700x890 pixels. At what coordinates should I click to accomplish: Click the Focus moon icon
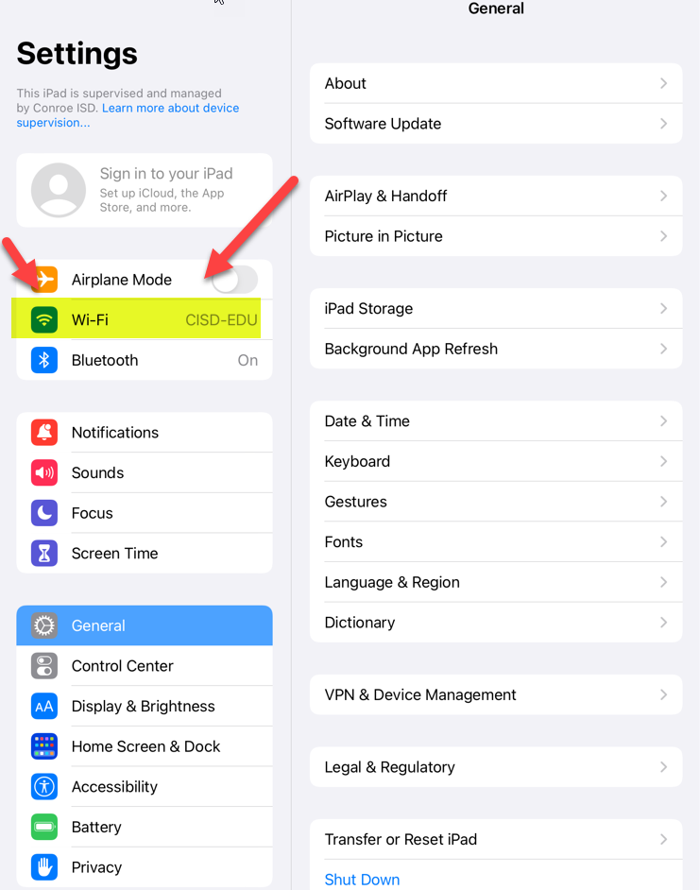click(x=44, y=513)
